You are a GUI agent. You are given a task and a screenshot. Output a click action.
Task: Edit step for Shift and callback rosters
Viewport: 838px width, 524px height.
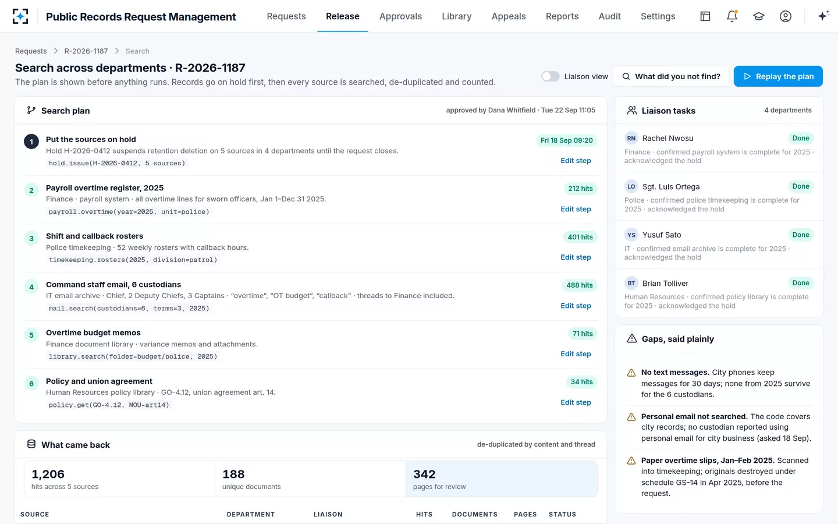(576, 257)
